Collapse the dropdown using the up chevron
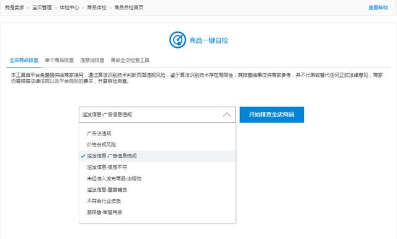Viewport: 397px width, 239px height. pos(227,115)
